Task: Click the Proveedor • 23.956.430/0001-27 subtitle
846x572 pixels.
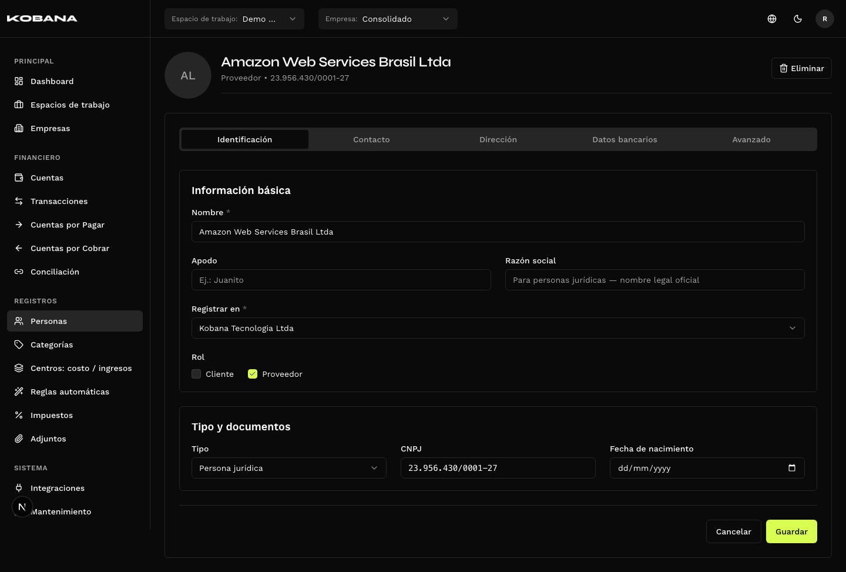Action: [x=285, y=78]
